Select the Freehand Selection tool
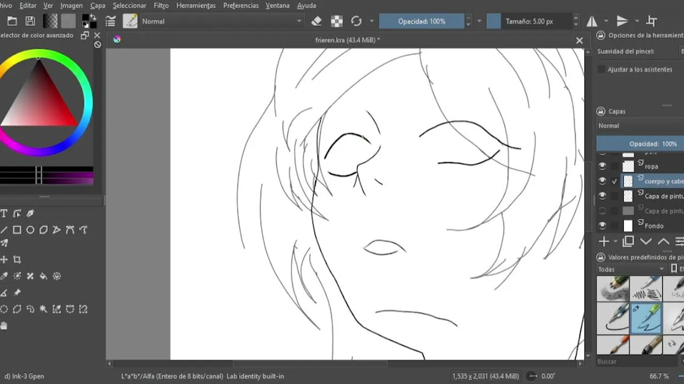 point(30,309)
